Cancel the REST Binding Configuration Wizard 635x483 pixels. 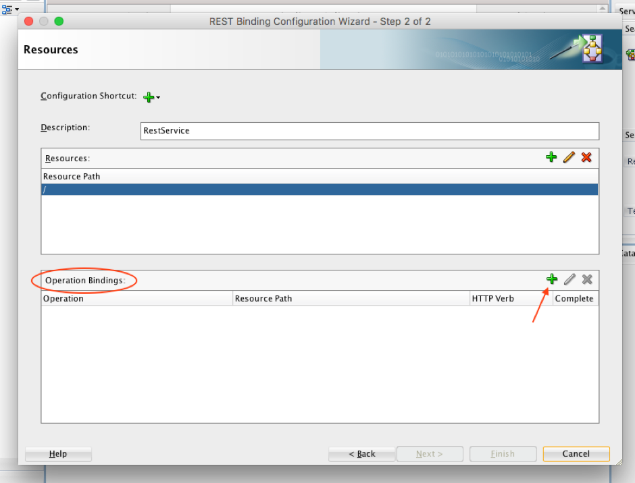click(576, 453)
